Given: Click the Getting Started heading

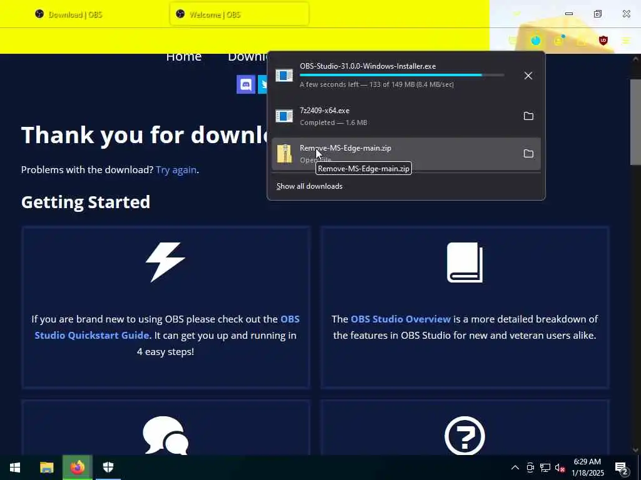Looking at the screenshot, I should (86, 202).
